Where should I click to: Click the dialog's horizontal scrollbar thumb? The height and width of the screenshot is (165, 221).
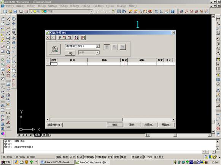click(x=86, y=119)
